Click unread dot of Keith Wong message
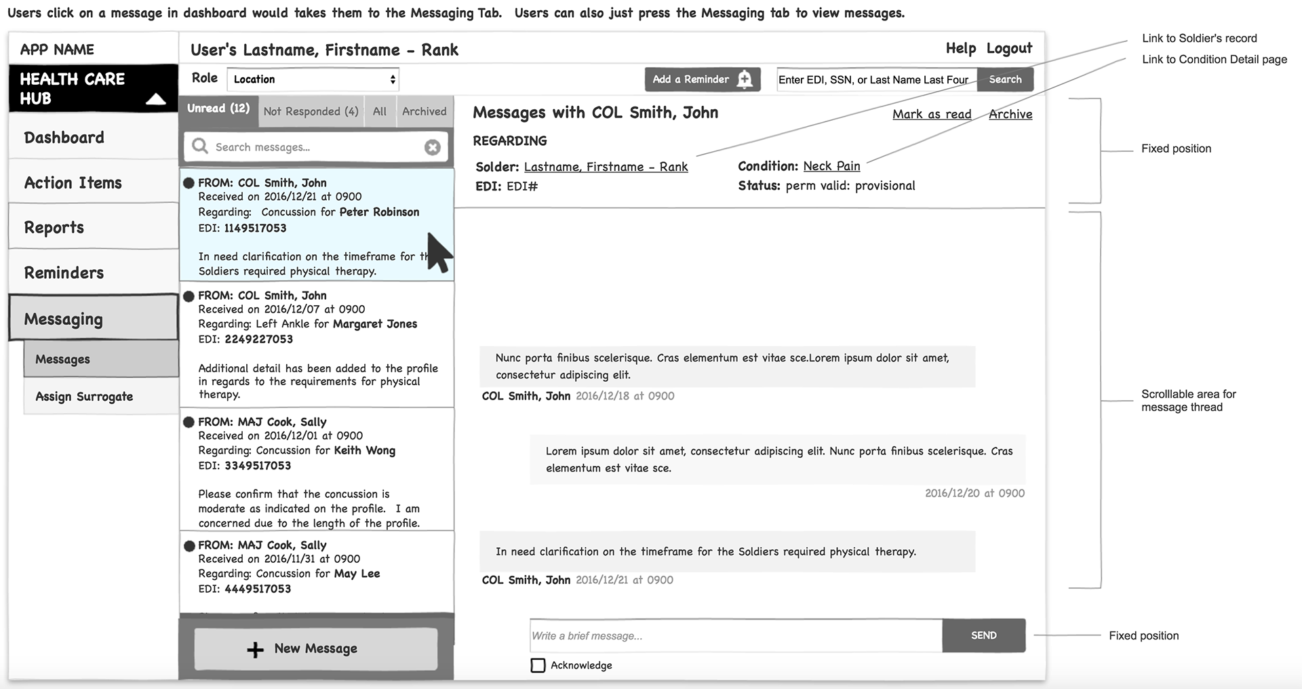This screenshot has height=689, width=1302. (x=189, y=422)
